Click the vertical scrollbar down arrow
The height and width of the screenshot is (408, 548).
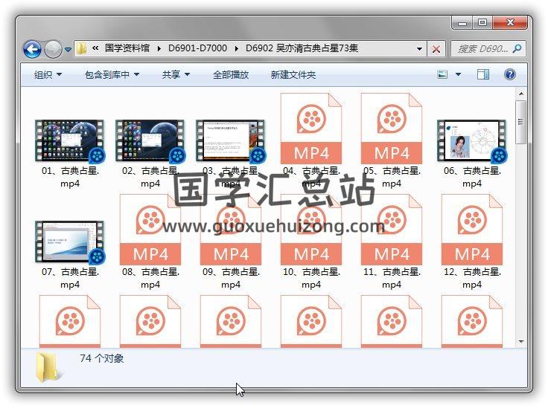pos(521,343)
